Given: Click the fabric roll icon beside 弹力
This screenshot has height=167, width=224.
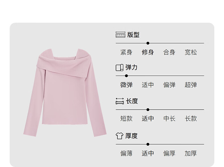Looking at the screenshot, I should click(x=119, y=67).
